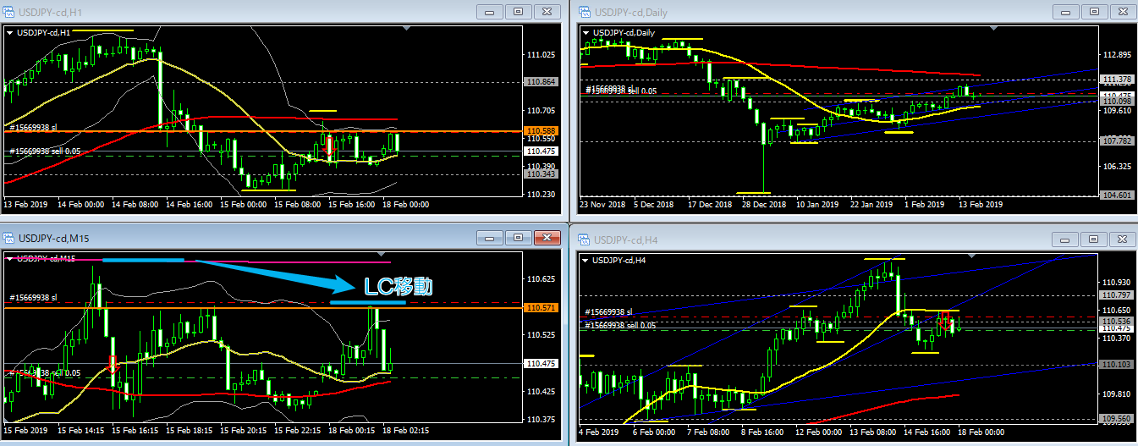Click the small arrow before the USDJPY-cd,Daily chart label
The width and height of the screenshot is (1138, 446).
click(585, 32)
